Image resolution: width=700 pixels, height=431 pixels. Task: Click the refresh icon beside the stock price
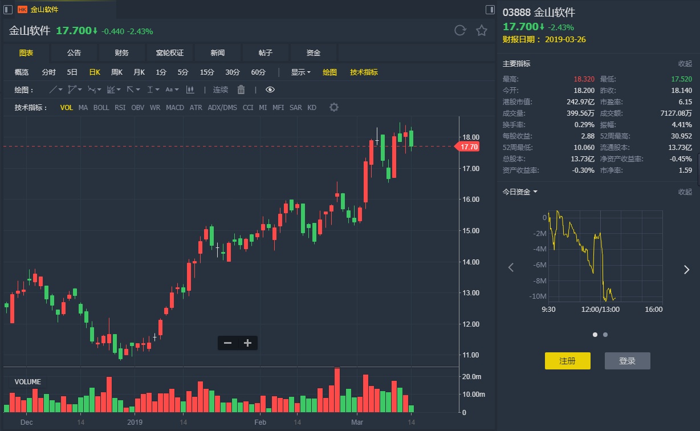click(x=460, y=31)
